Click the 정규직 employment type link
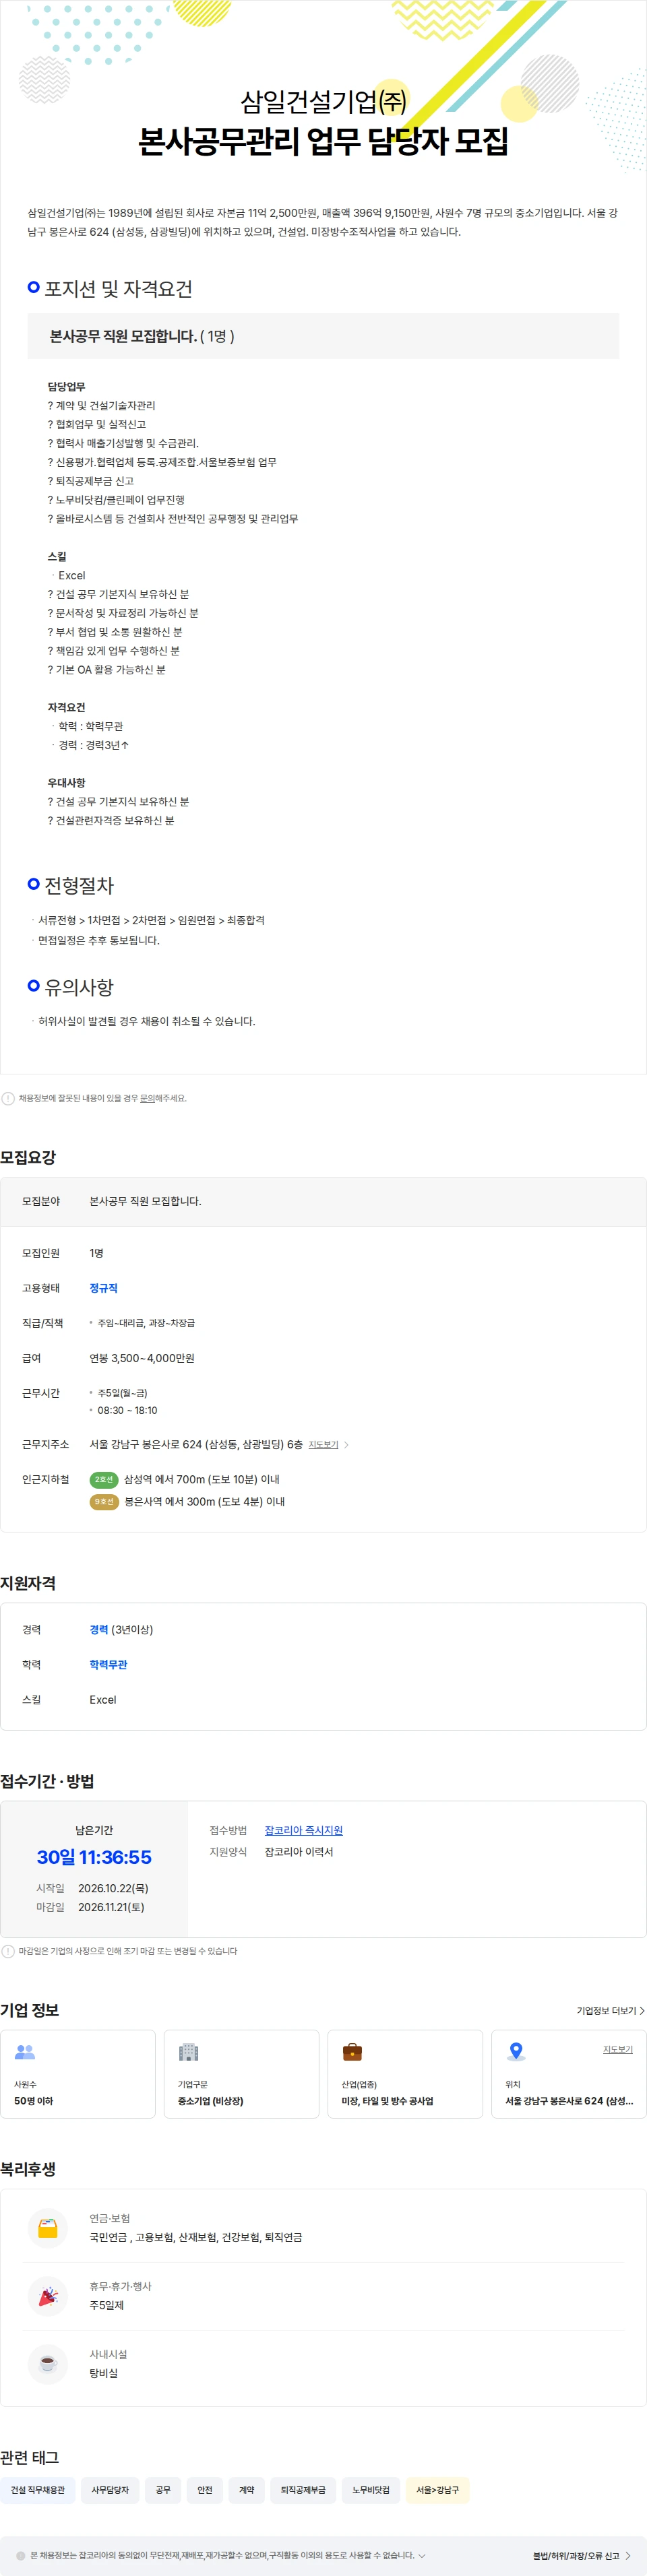 tap(103, 1288)
